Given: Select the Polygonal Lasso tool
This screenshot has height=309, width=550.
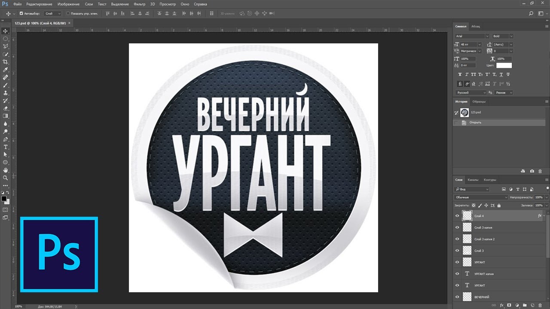Looking at the screenshot, I should [x=6, y=46].
